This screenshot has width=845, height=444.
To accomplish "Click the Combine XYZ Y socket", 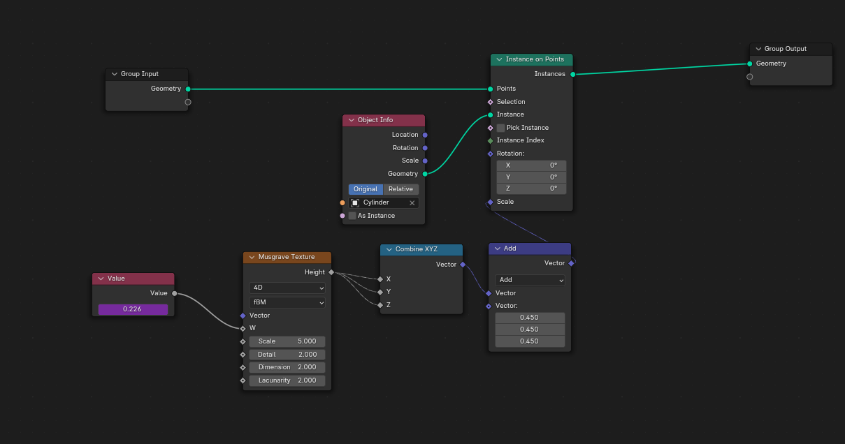I will [380, 292].
